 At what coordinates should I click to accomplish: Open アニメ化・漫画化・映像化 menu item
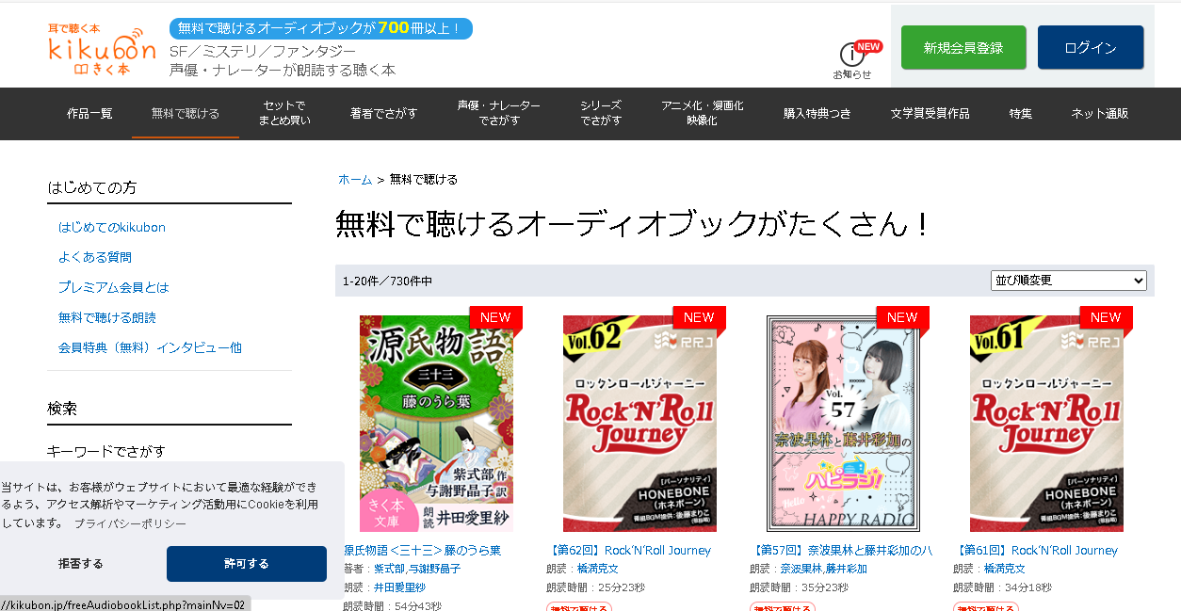point(702,114)
